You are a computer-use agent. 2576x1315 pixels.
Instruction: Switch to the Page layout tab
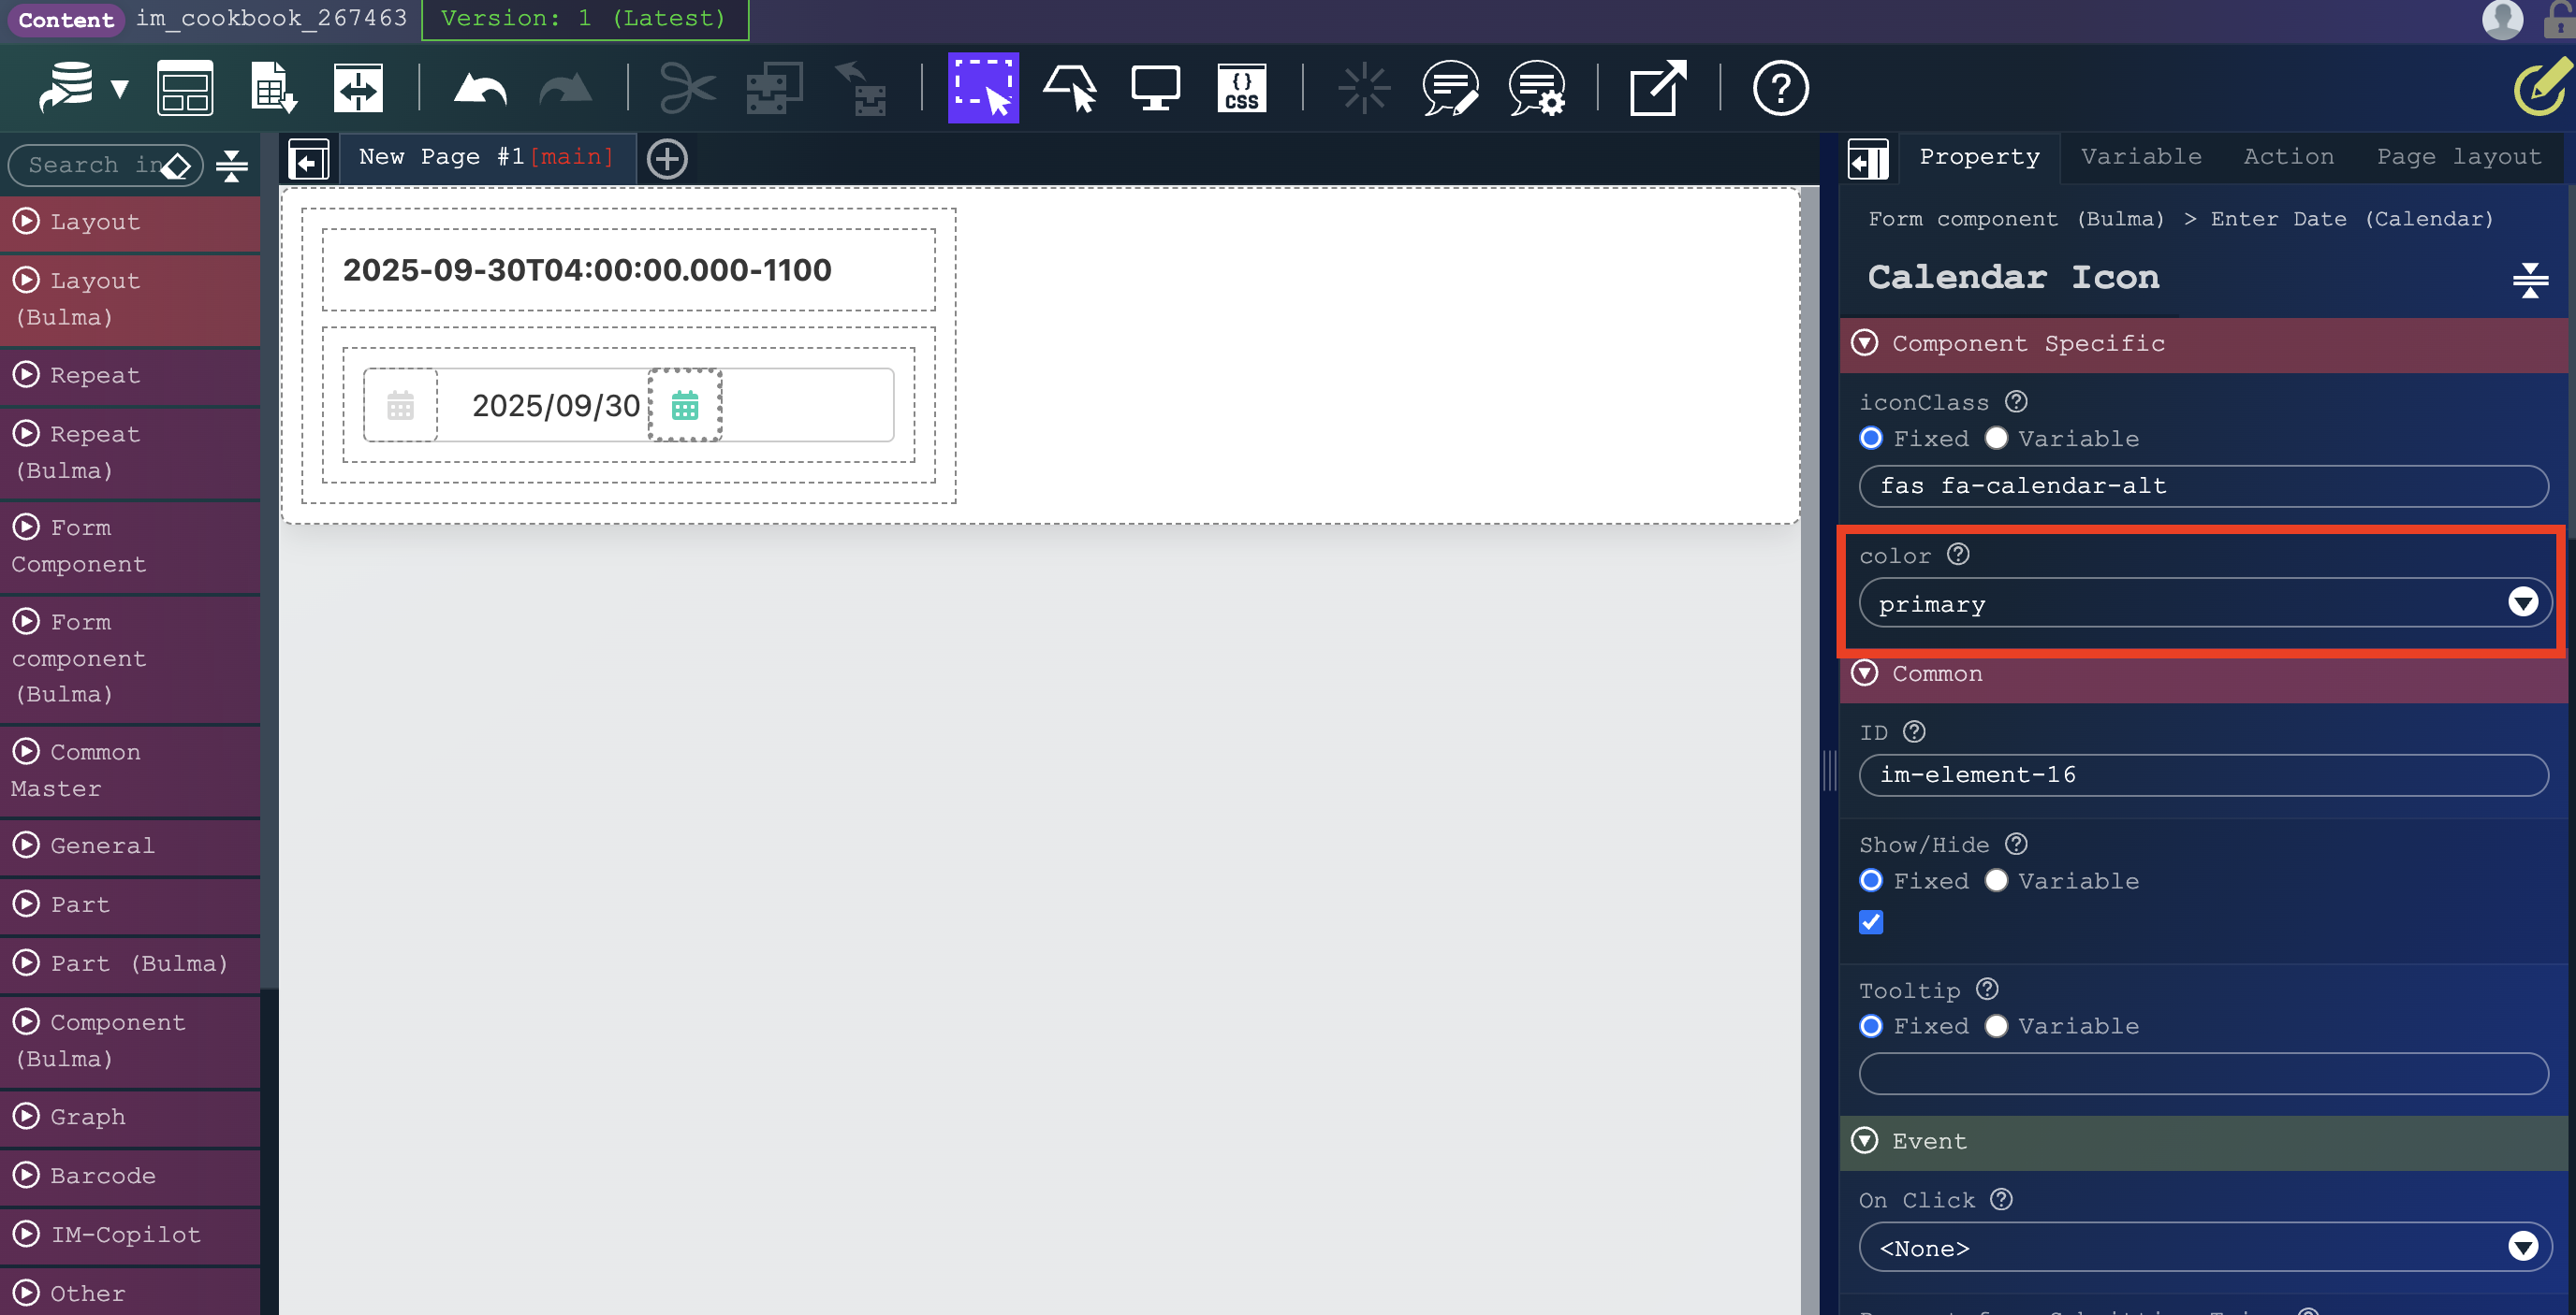tap(2458, 157)
